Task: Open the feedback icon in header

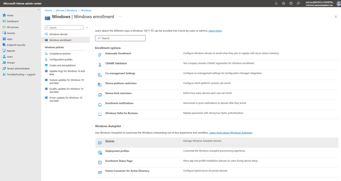Action: tap(298, 3)
